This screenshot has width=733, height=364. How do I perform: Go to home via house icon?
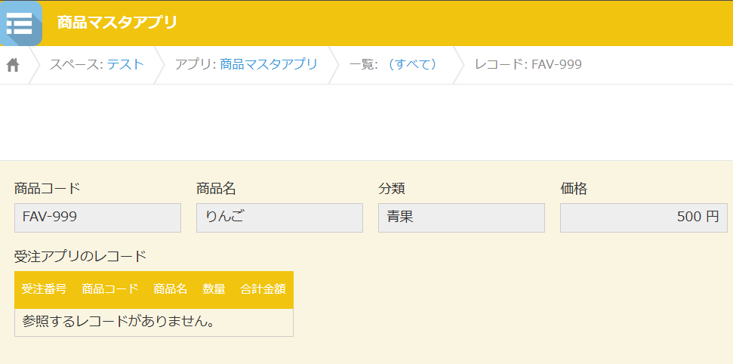pos(13,64)
